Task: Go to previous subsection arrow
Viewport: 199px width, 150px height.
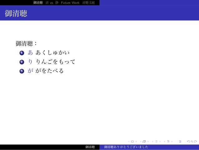Action: tap(153, 142)
